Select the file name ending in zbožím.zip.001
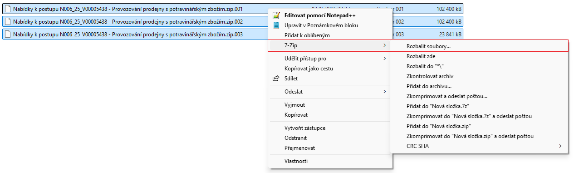This screenshot has width=574, height=173. coord(128,9)
